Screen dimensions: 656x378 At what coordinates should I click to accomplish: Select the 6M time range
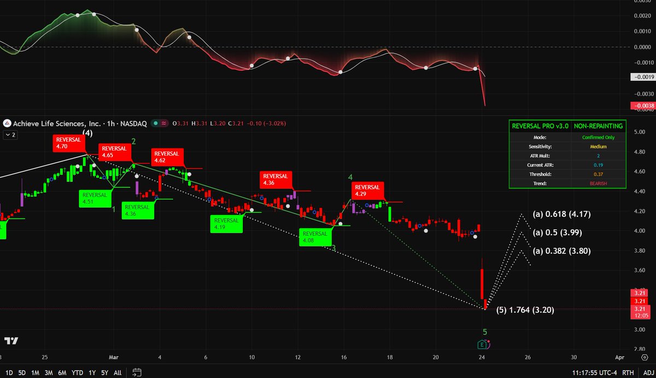point(63,373)
